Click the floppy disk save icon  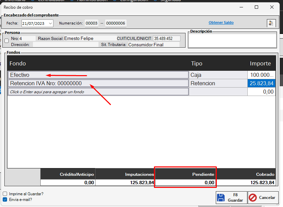point(221,198)
